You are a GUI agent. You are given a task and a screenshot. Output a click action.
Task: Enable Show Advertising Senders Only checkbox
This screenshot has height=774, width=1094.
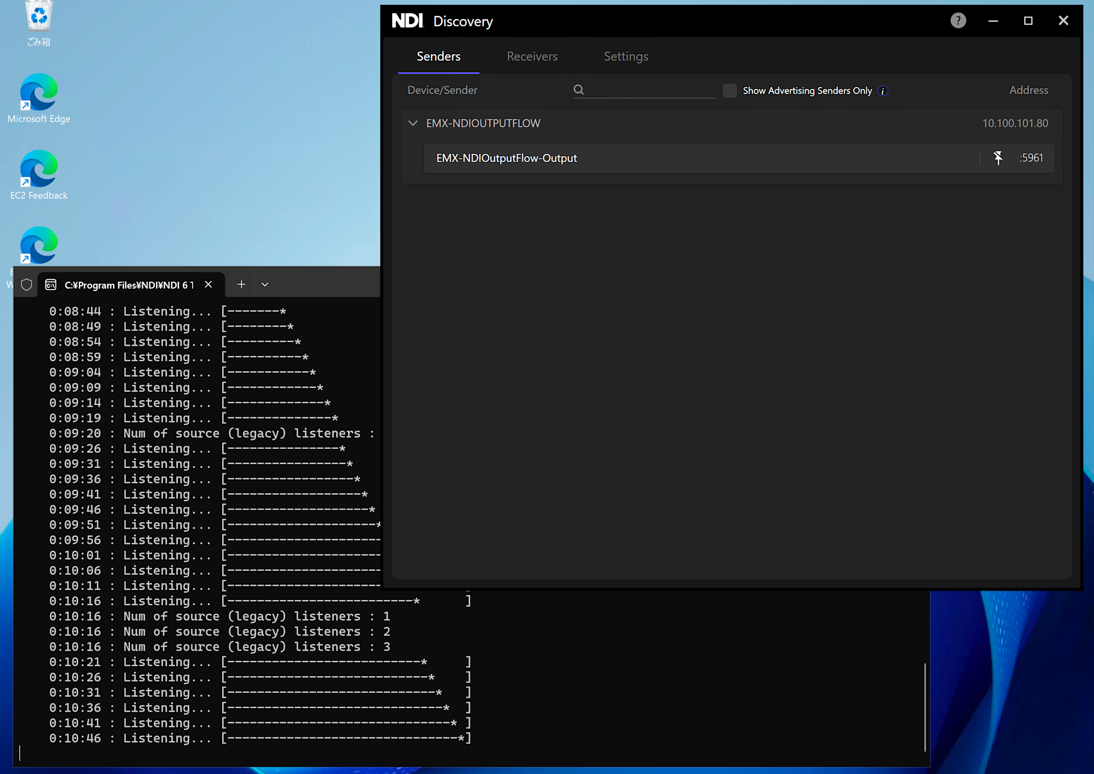(729, 90)
